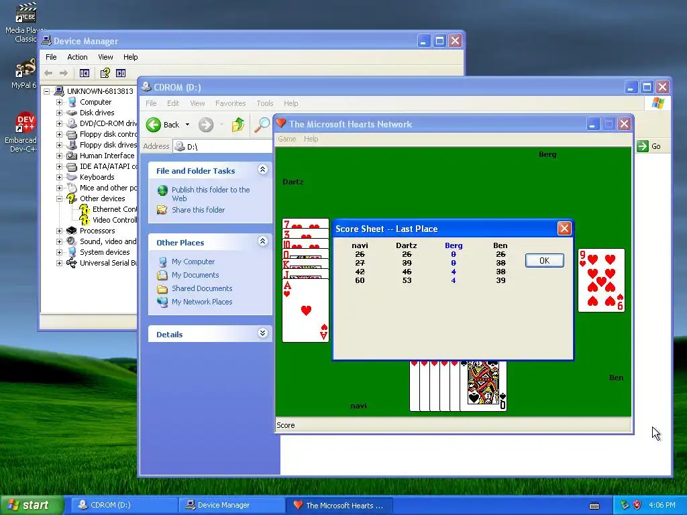Open Tools menu in CDROM window
Image resolution: width=687 pixels, height=515 pixels.
point(264,103)
